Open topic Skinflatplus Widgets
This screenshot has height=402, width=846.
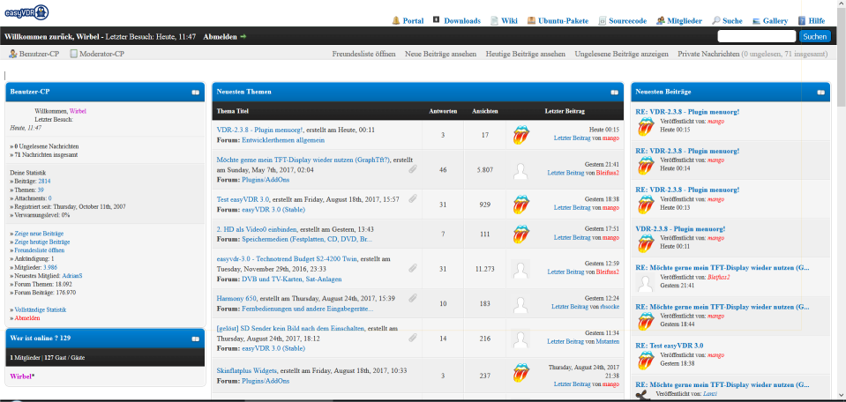coord(247,371)
